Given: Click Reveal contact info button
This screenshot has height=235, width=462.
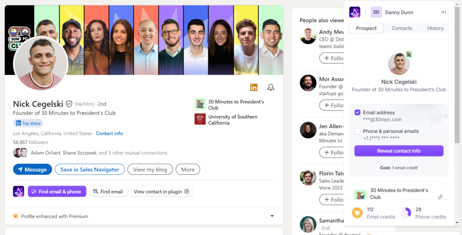Looking at the screenshot, I should click(399, 151).
